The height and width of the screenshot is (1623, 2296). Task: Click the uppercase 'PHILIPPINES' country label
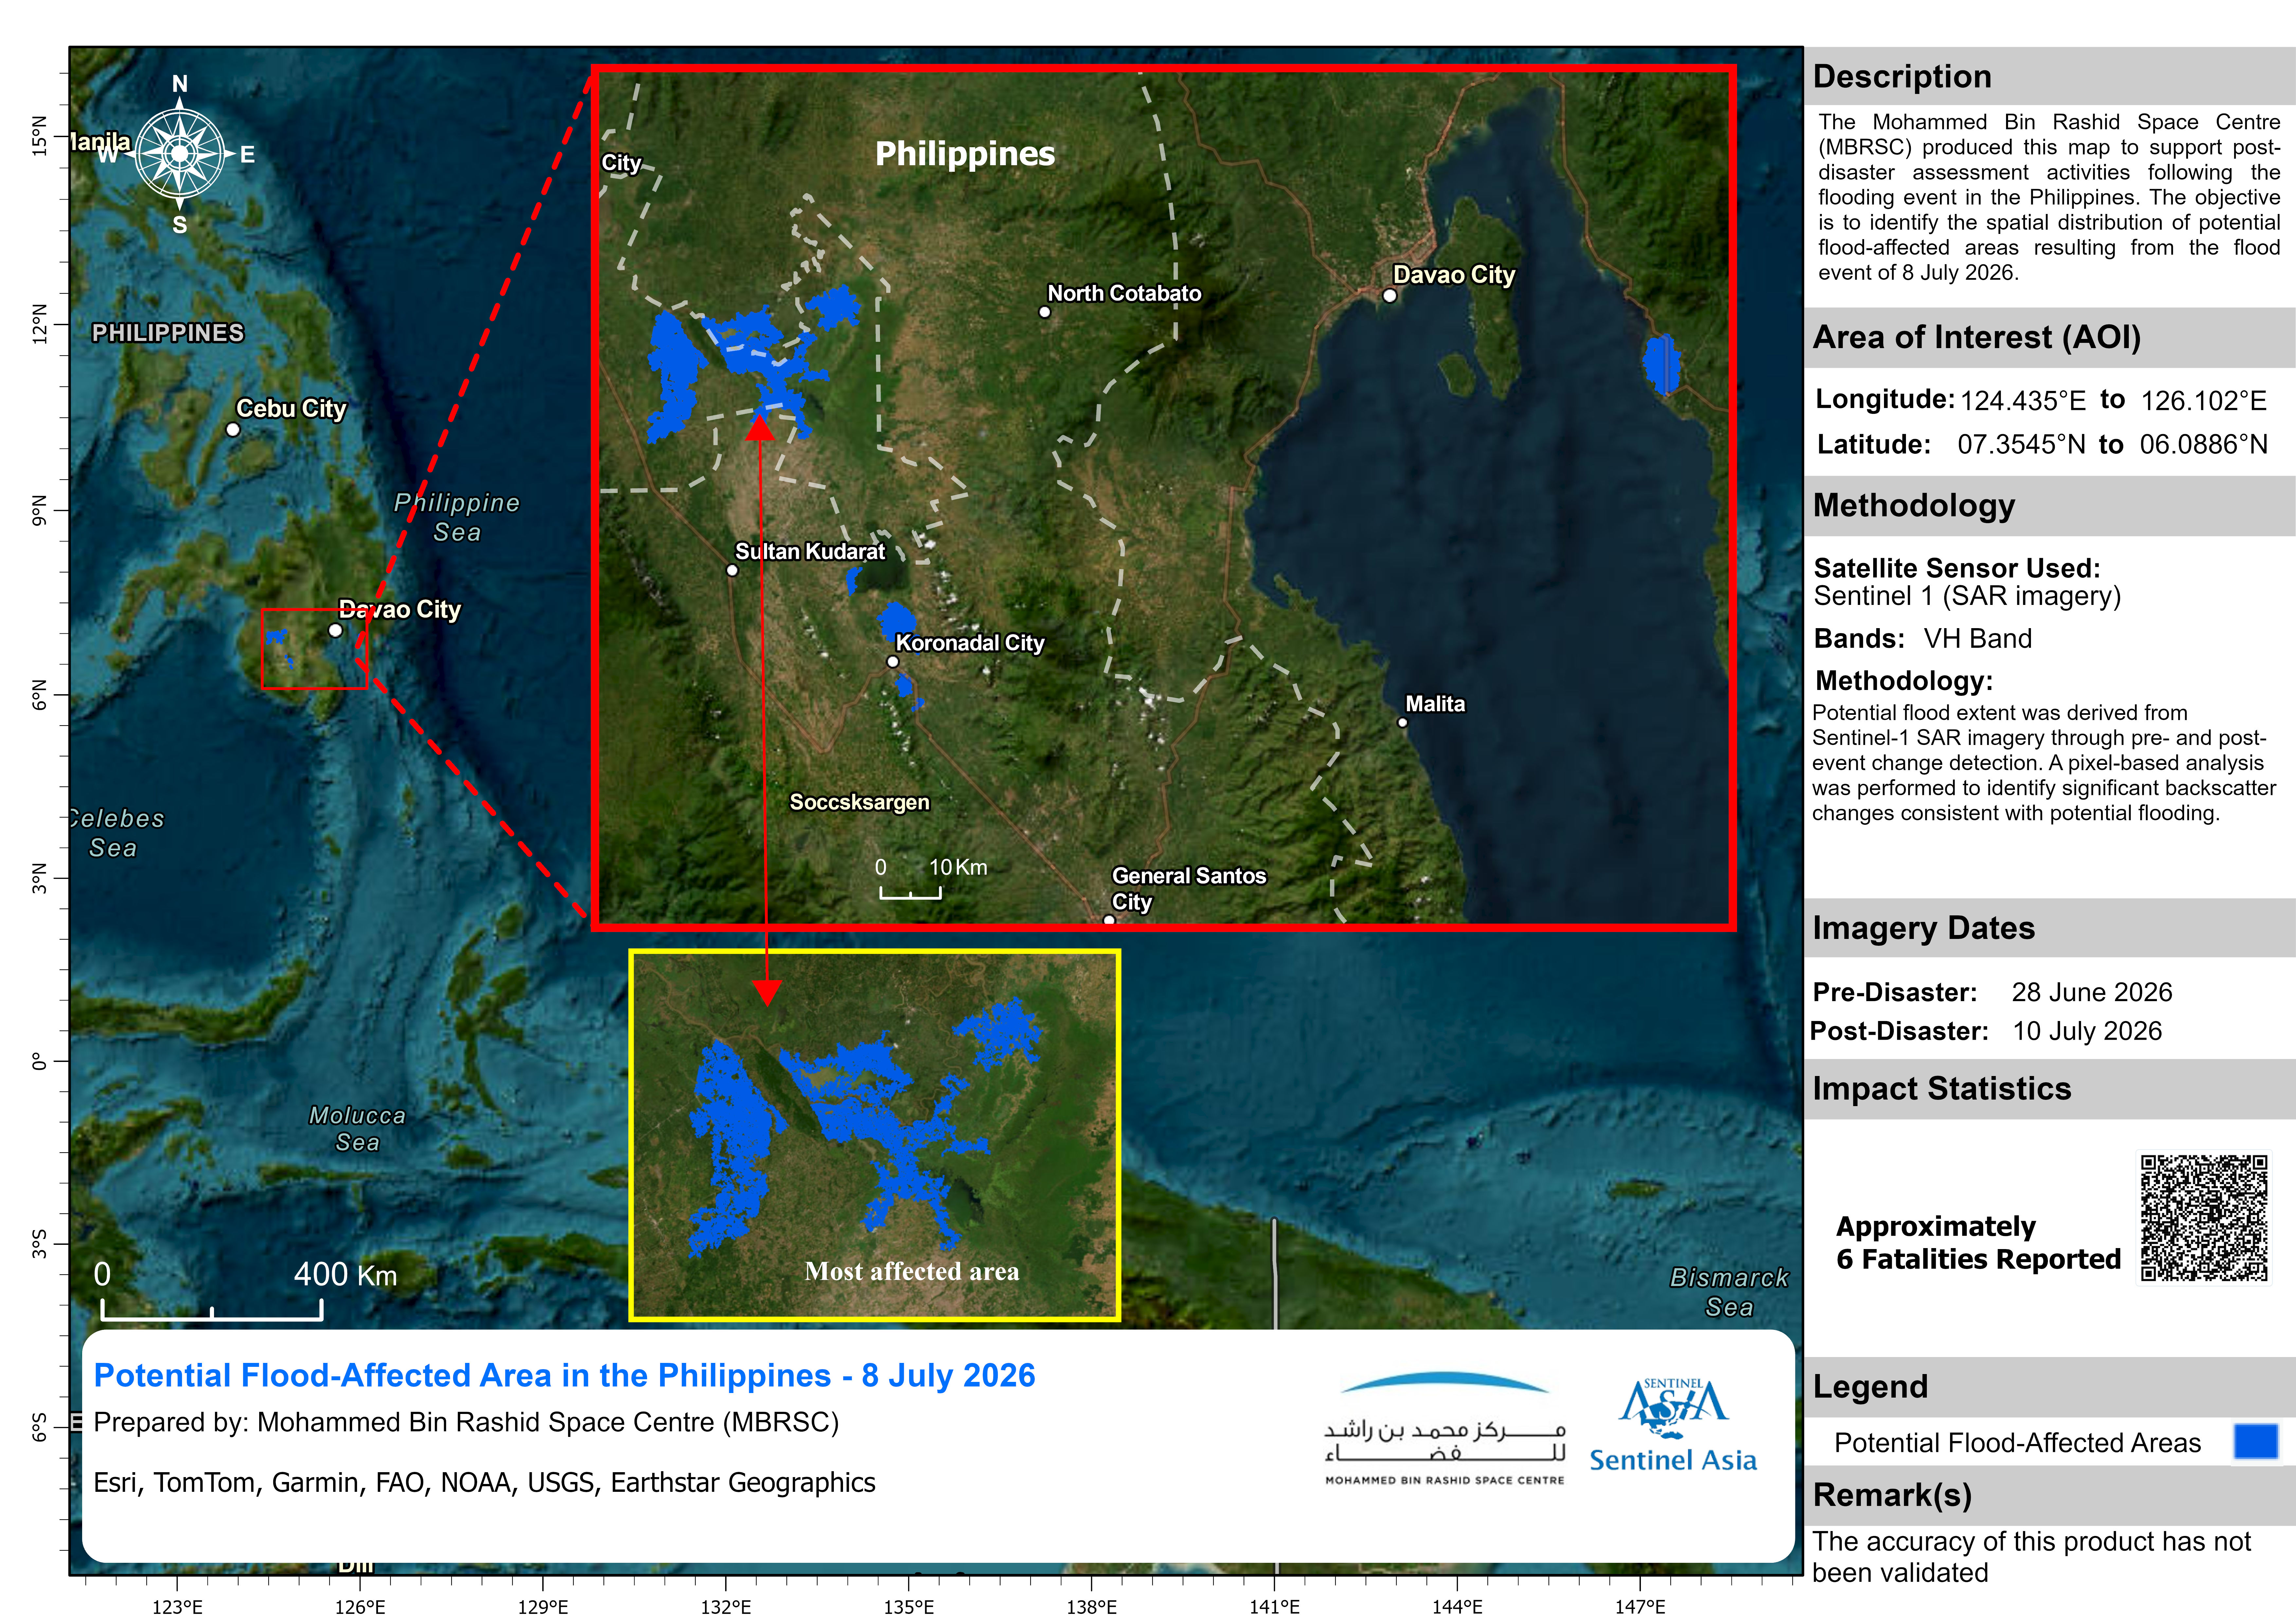coord(168,333)
